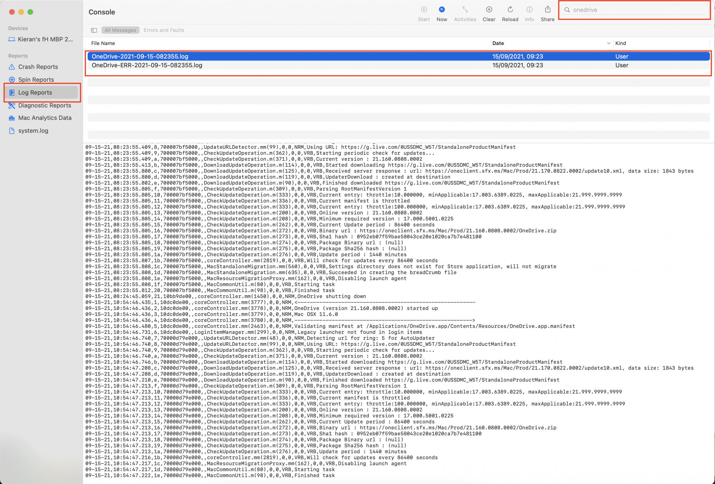The image size is (715, 484).
Task: Click the Now toolbar button
Action: [442, 10]
